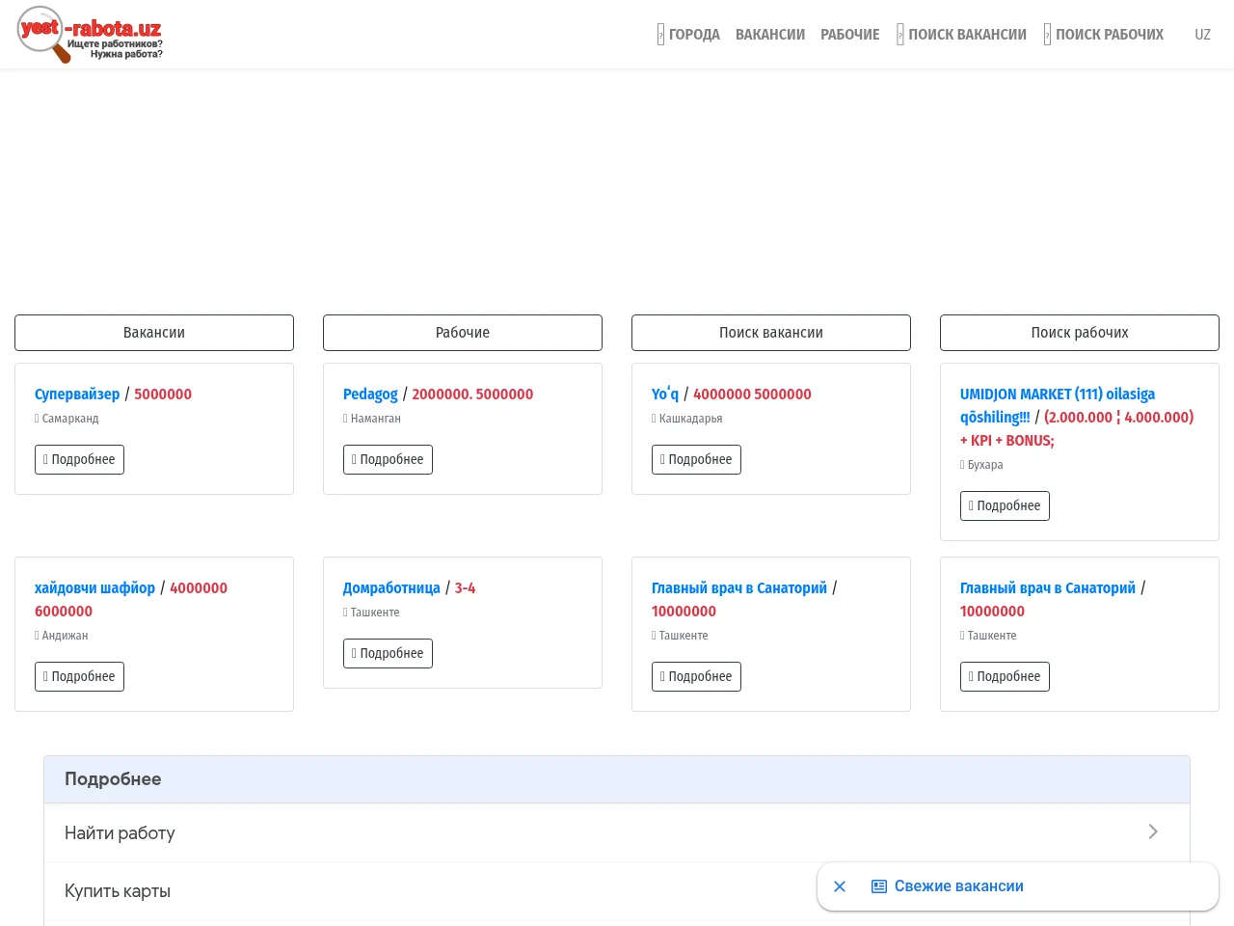Open the Yoʻq vacancy title
This screenshot has height=926, width=1234.
tap(665, 395)
